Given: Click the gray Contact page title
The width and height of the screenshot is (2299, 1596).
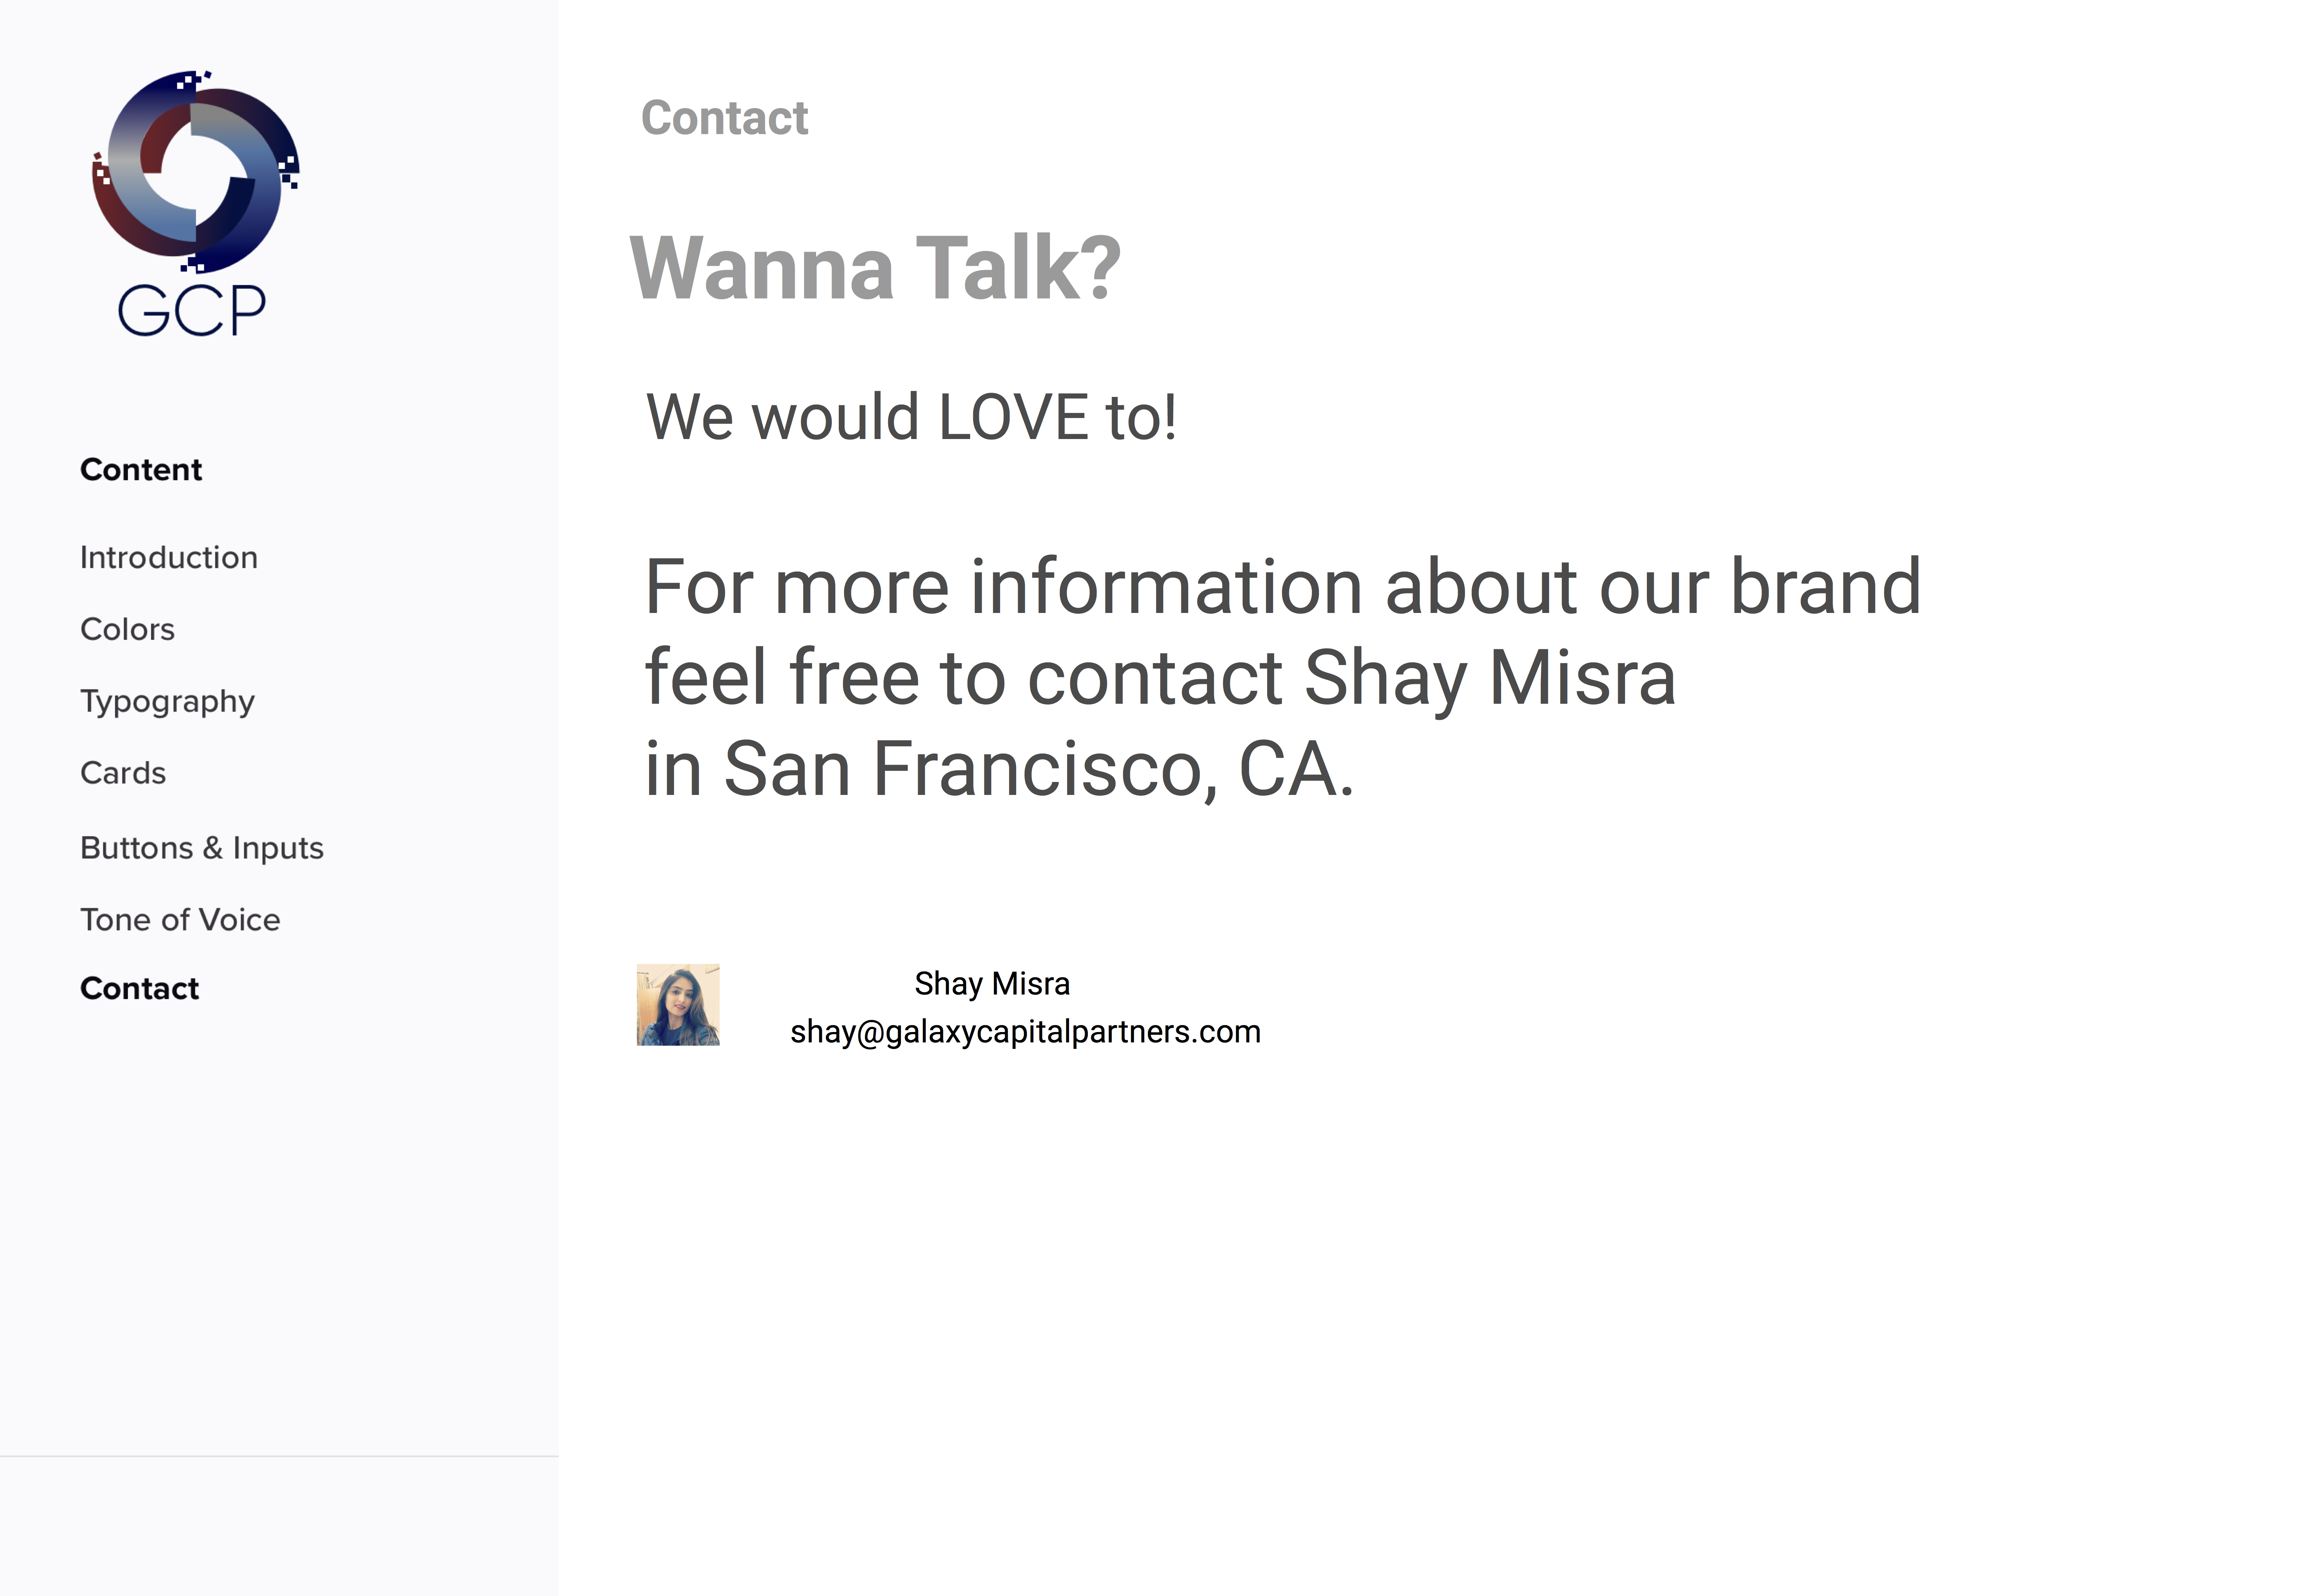Looking at the screenshot, I should click(x=724, y=118).
